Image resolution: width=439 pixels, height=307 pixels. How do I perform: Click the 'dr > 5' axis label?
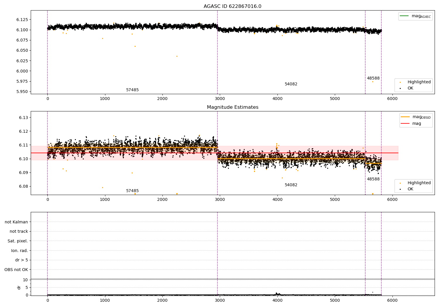[22, 260]
